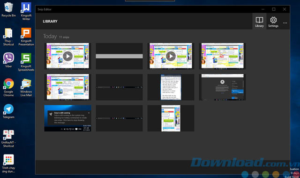
Task: Launch Kingsoft Presentation shortcut
Action: pos(26,37)
